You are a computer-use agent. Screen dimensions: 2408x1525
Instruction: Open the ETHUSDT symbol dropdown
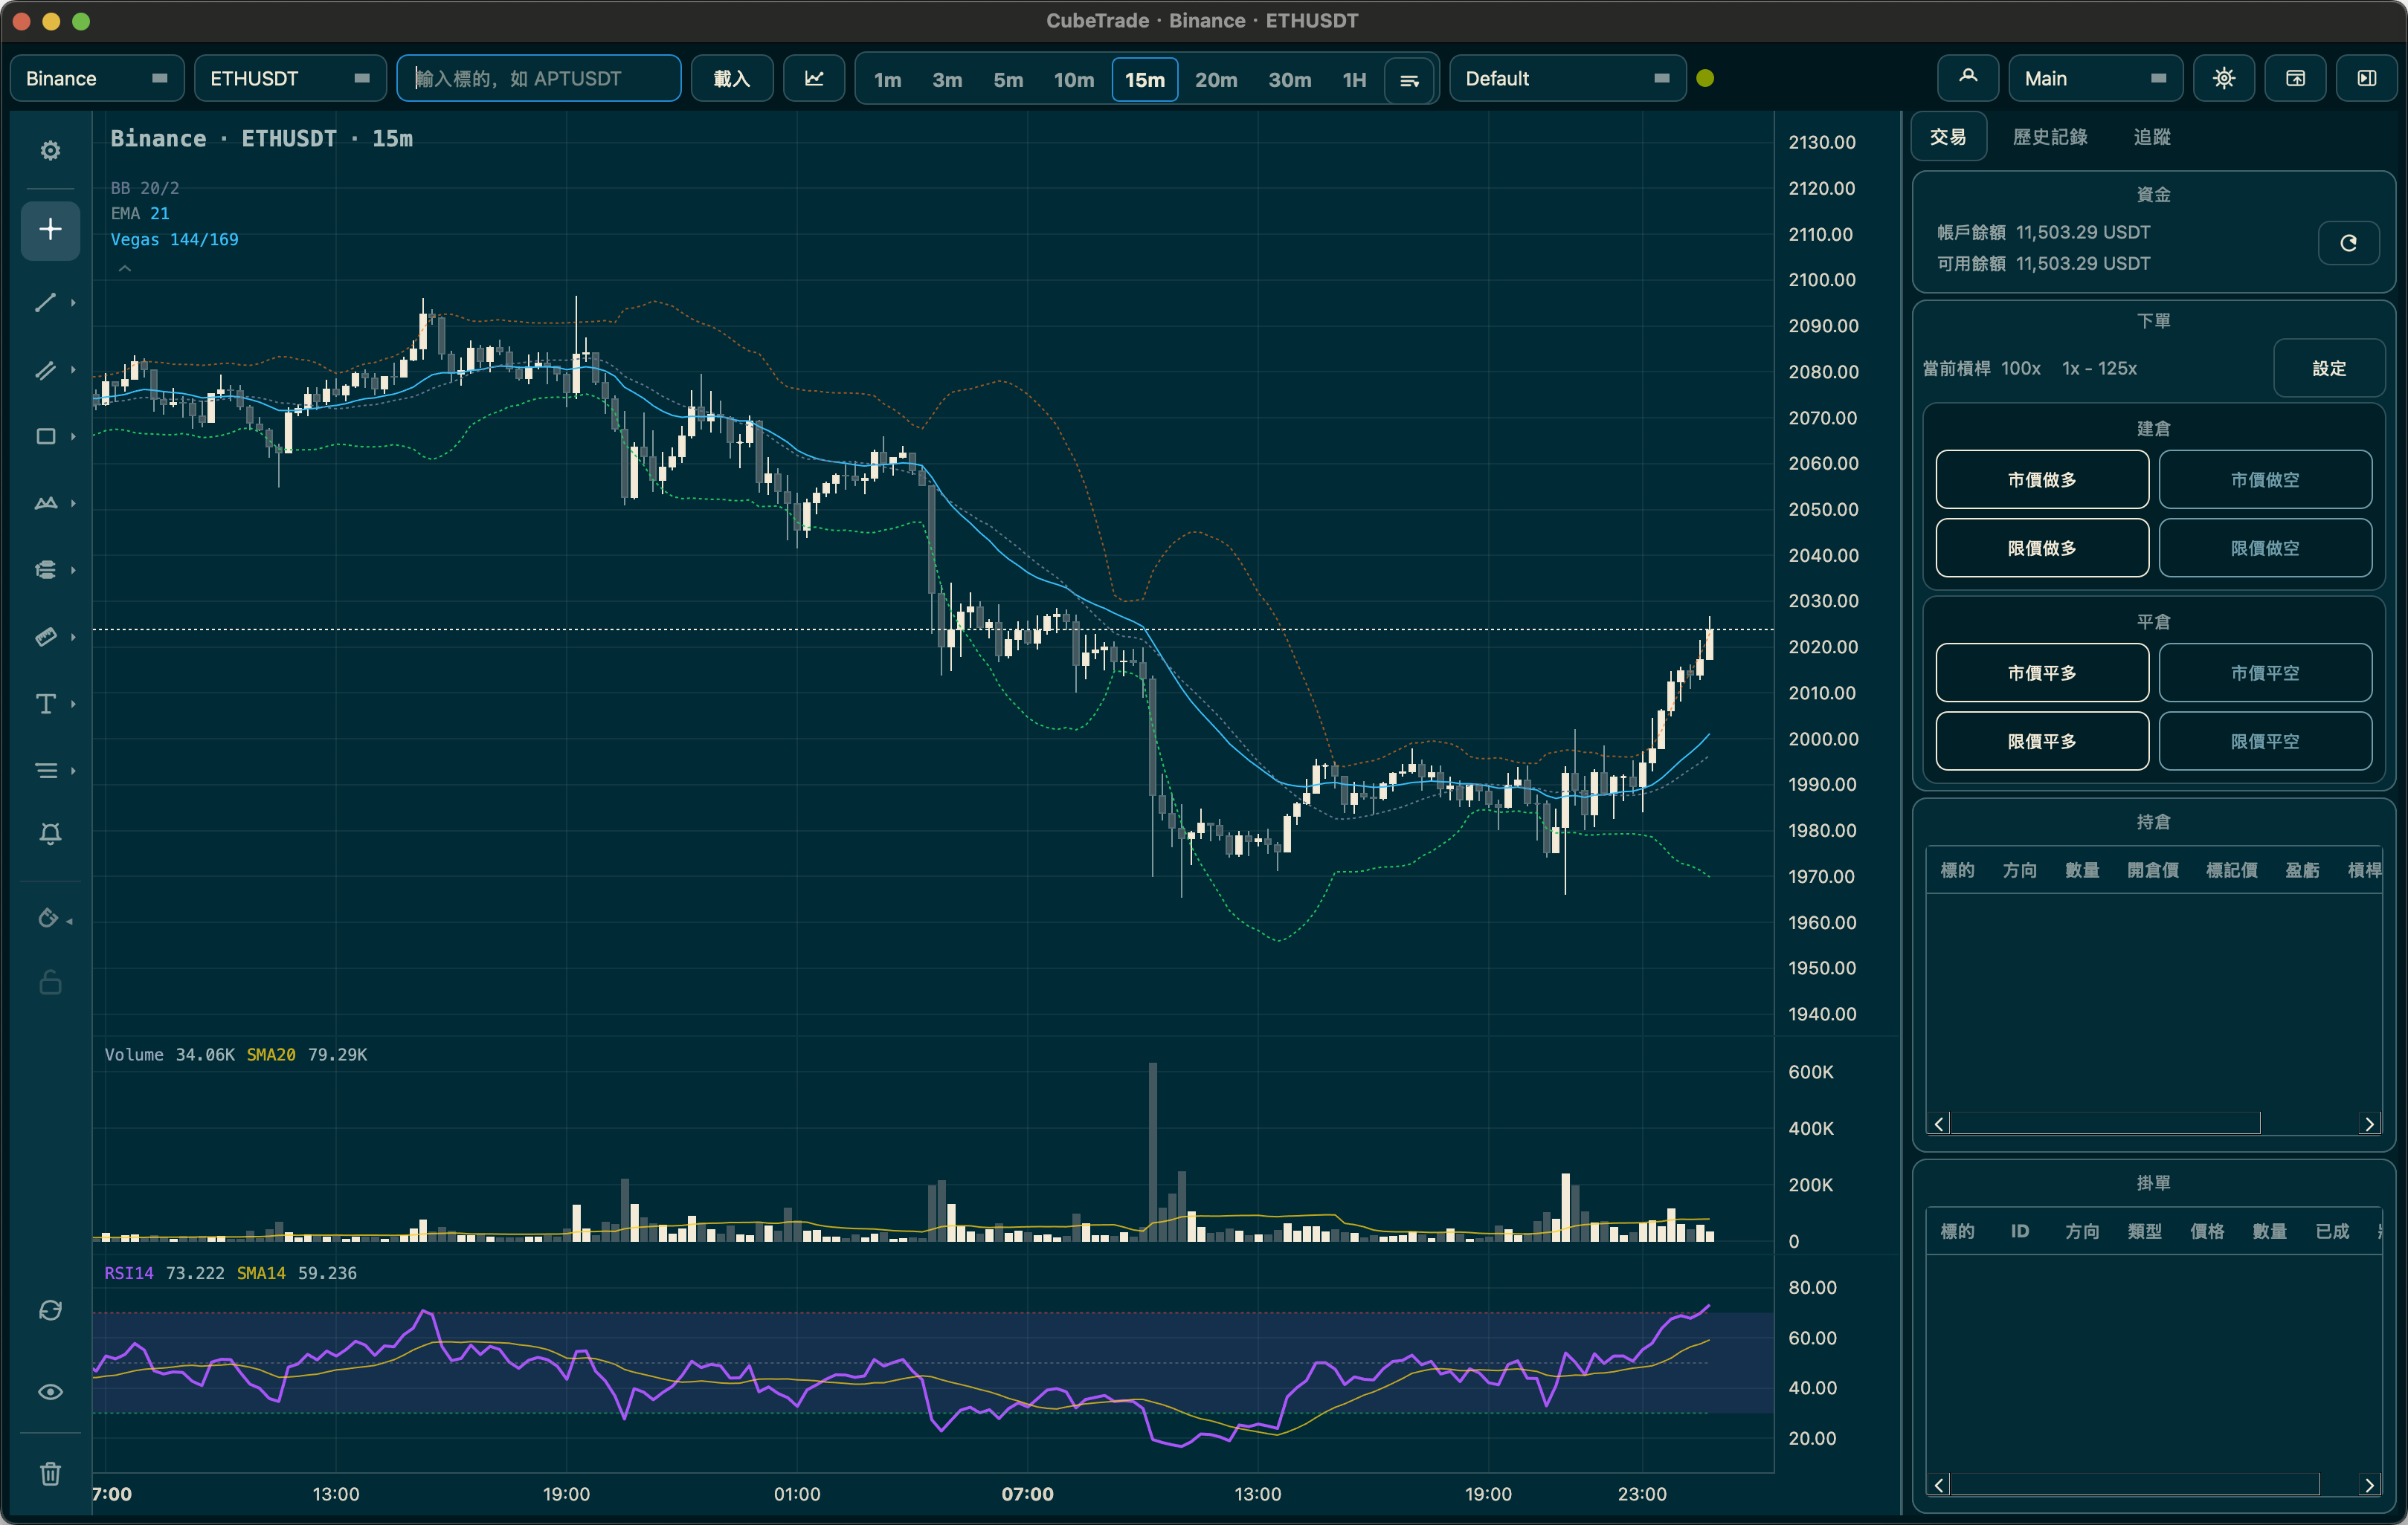click(290, 78)
